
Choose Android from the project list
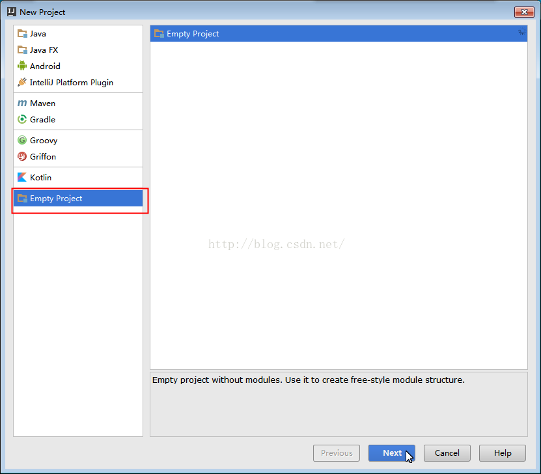coord(78,66)
